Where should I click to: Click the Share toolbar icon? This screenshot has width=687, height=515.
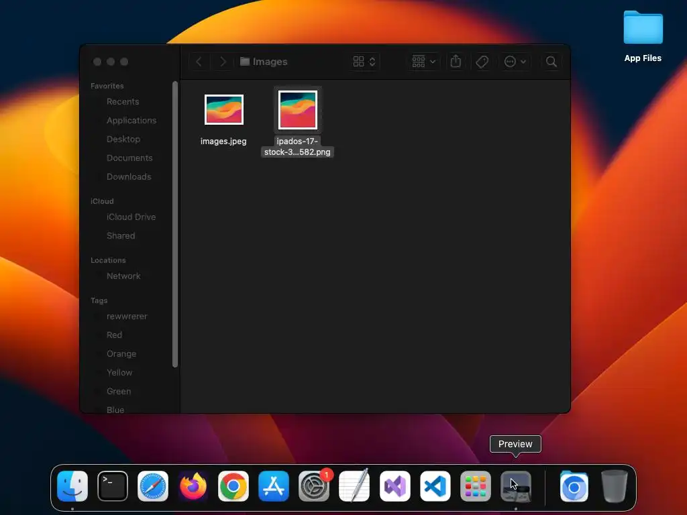pyautogui.click(x=456, y=62)
